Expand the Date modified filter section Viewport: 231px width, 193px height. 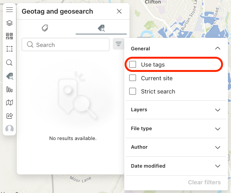[x=217, y=166]
